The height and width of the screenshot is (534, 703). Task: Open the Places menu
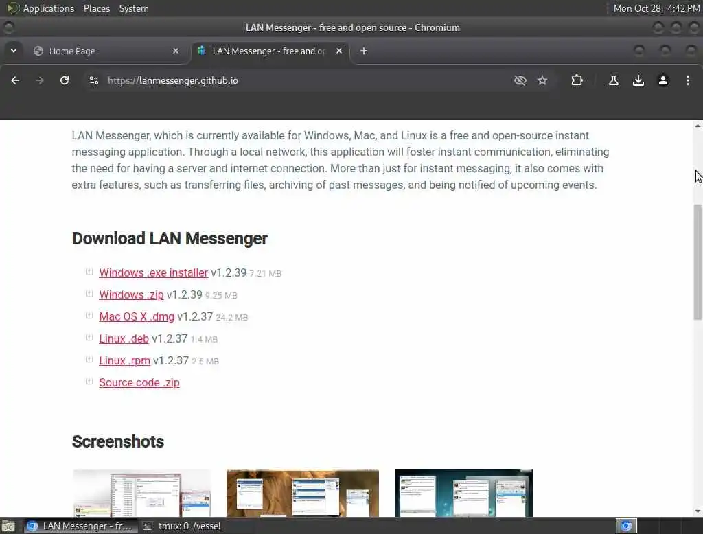97,8
